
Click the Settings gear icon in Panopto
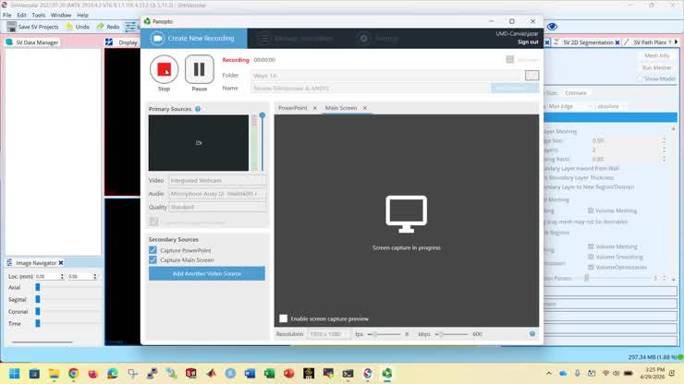tap(363, 39)
